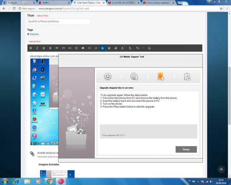Open the font color dropdown

(123, 48)
